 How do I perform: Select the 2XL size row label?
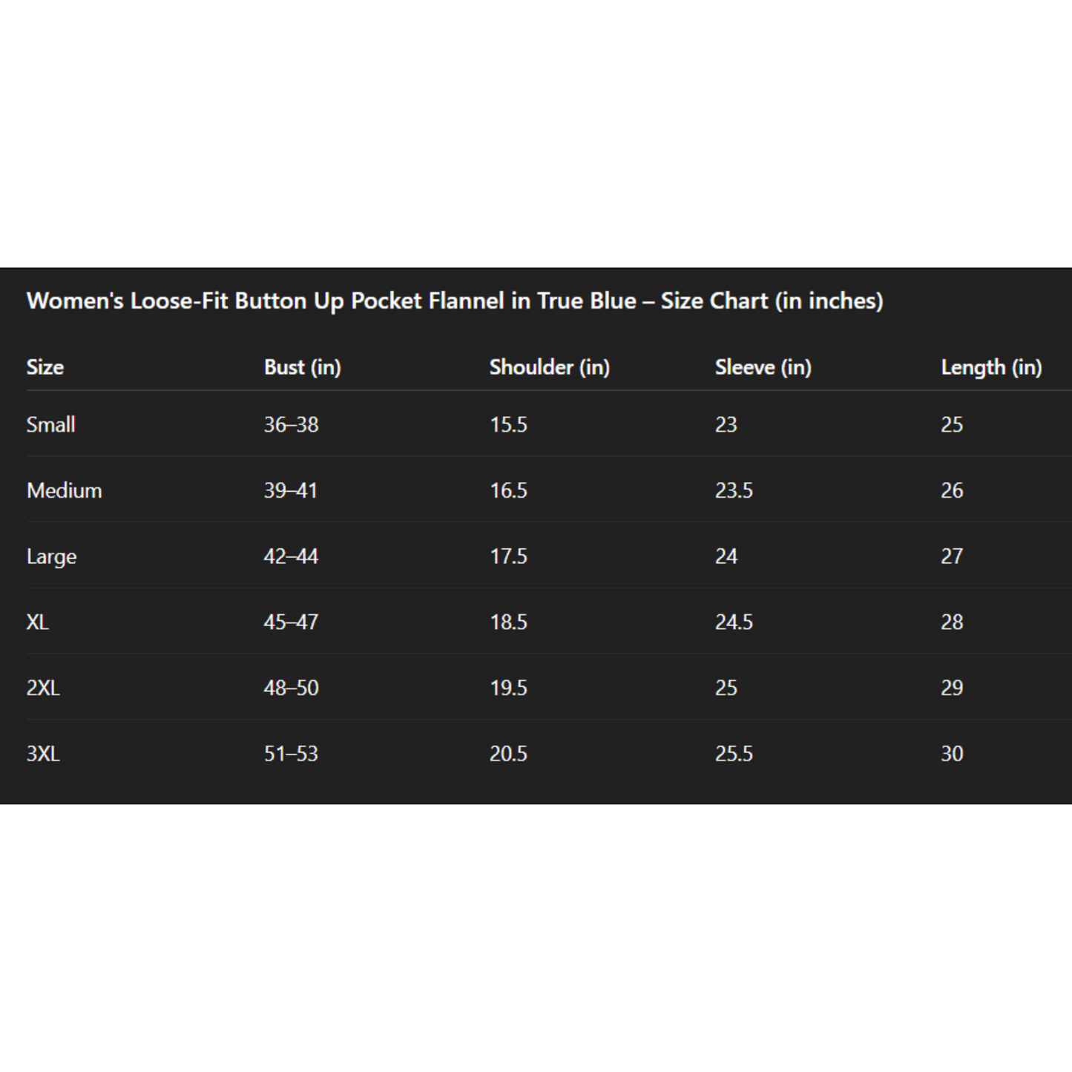(x=43, y=688)
